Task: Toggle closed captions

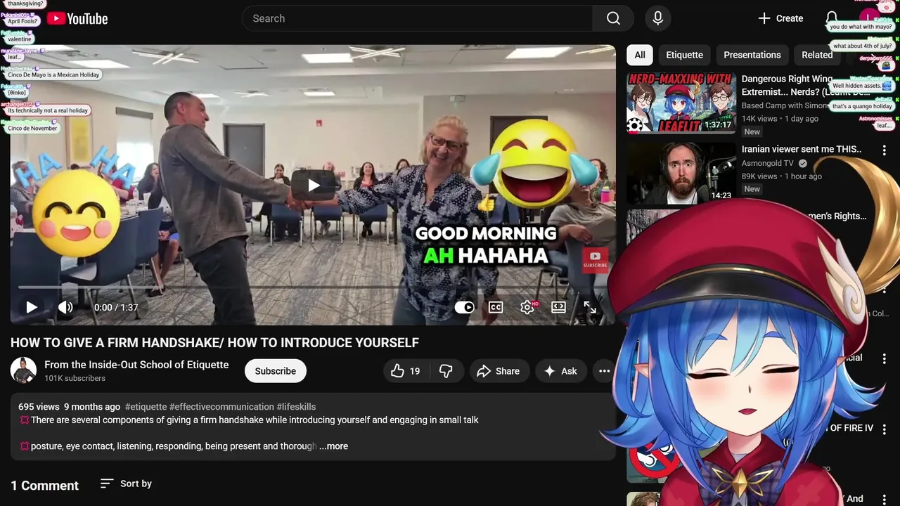Action: [496, 307]
